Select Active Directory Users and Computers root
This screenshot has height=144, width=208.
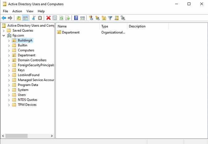pyautogui.click(x=31, y=25)
